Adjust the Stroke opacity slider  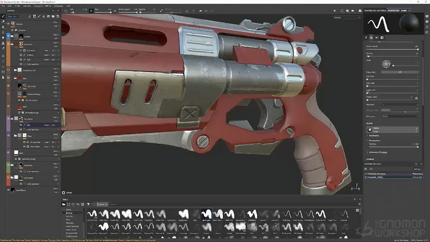click(x=392, y=49)
